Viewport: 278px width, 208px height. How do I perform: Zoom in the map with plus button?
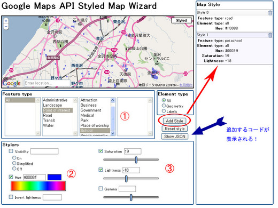[x=6, y=21]
